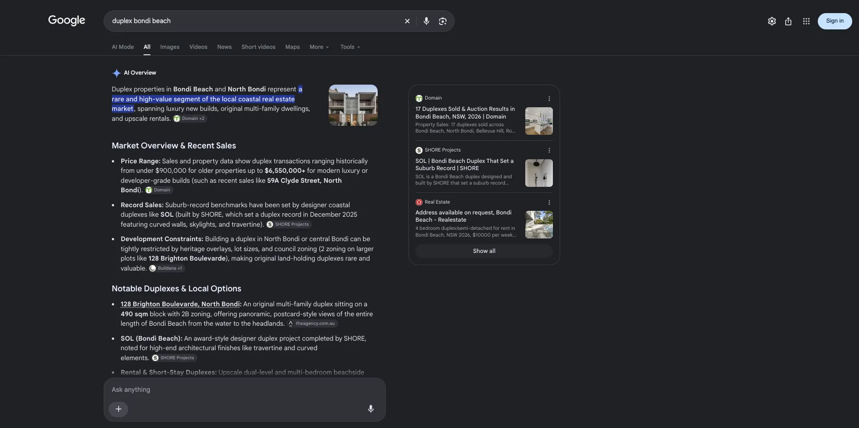The image size is (859, 428).
Task: Open search by image (Lens) icon
Action: coord(442,21)
